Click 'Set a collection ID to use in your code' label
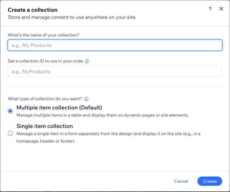 pos(45,61)
